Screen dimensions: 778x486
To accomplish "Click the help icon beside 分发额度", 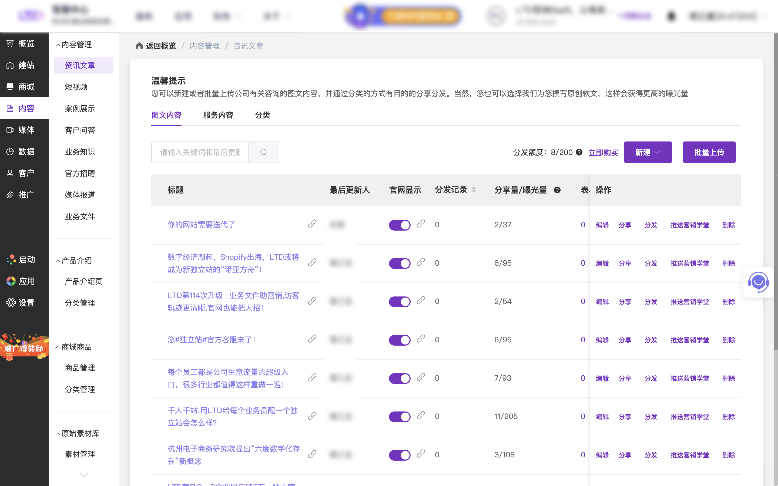I will tap(579, 152).
